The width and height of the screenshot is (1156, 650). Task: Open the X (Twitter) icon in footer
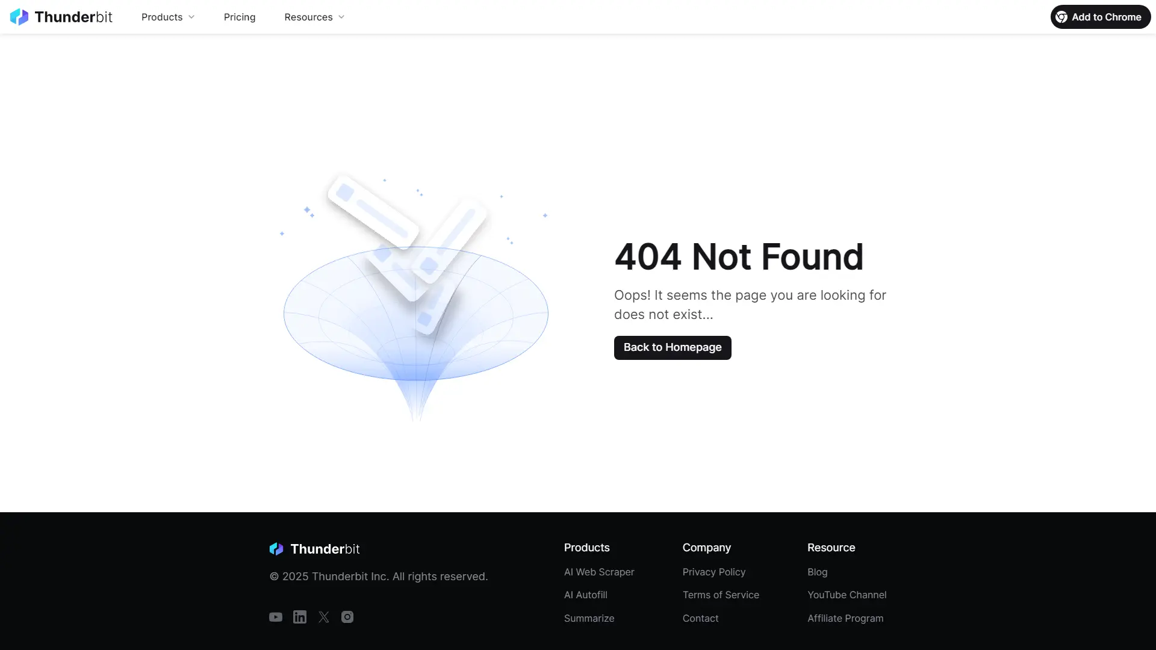(324, 617)
